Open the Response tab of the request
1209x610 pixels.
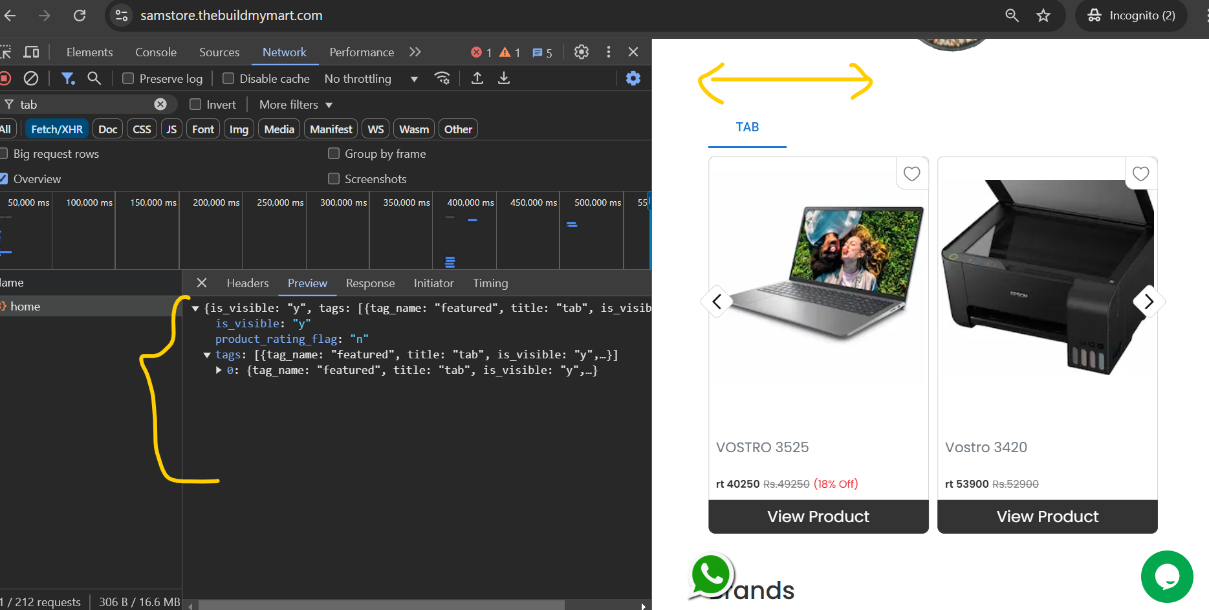370,283
